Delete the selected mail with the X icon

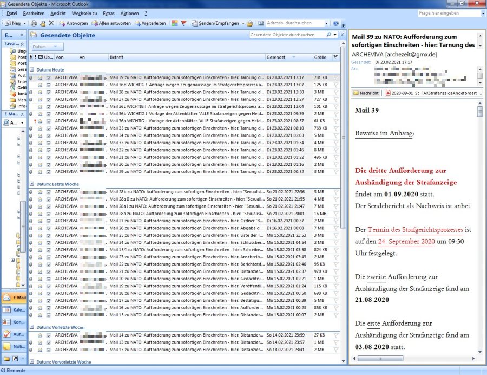click(51, 23)
